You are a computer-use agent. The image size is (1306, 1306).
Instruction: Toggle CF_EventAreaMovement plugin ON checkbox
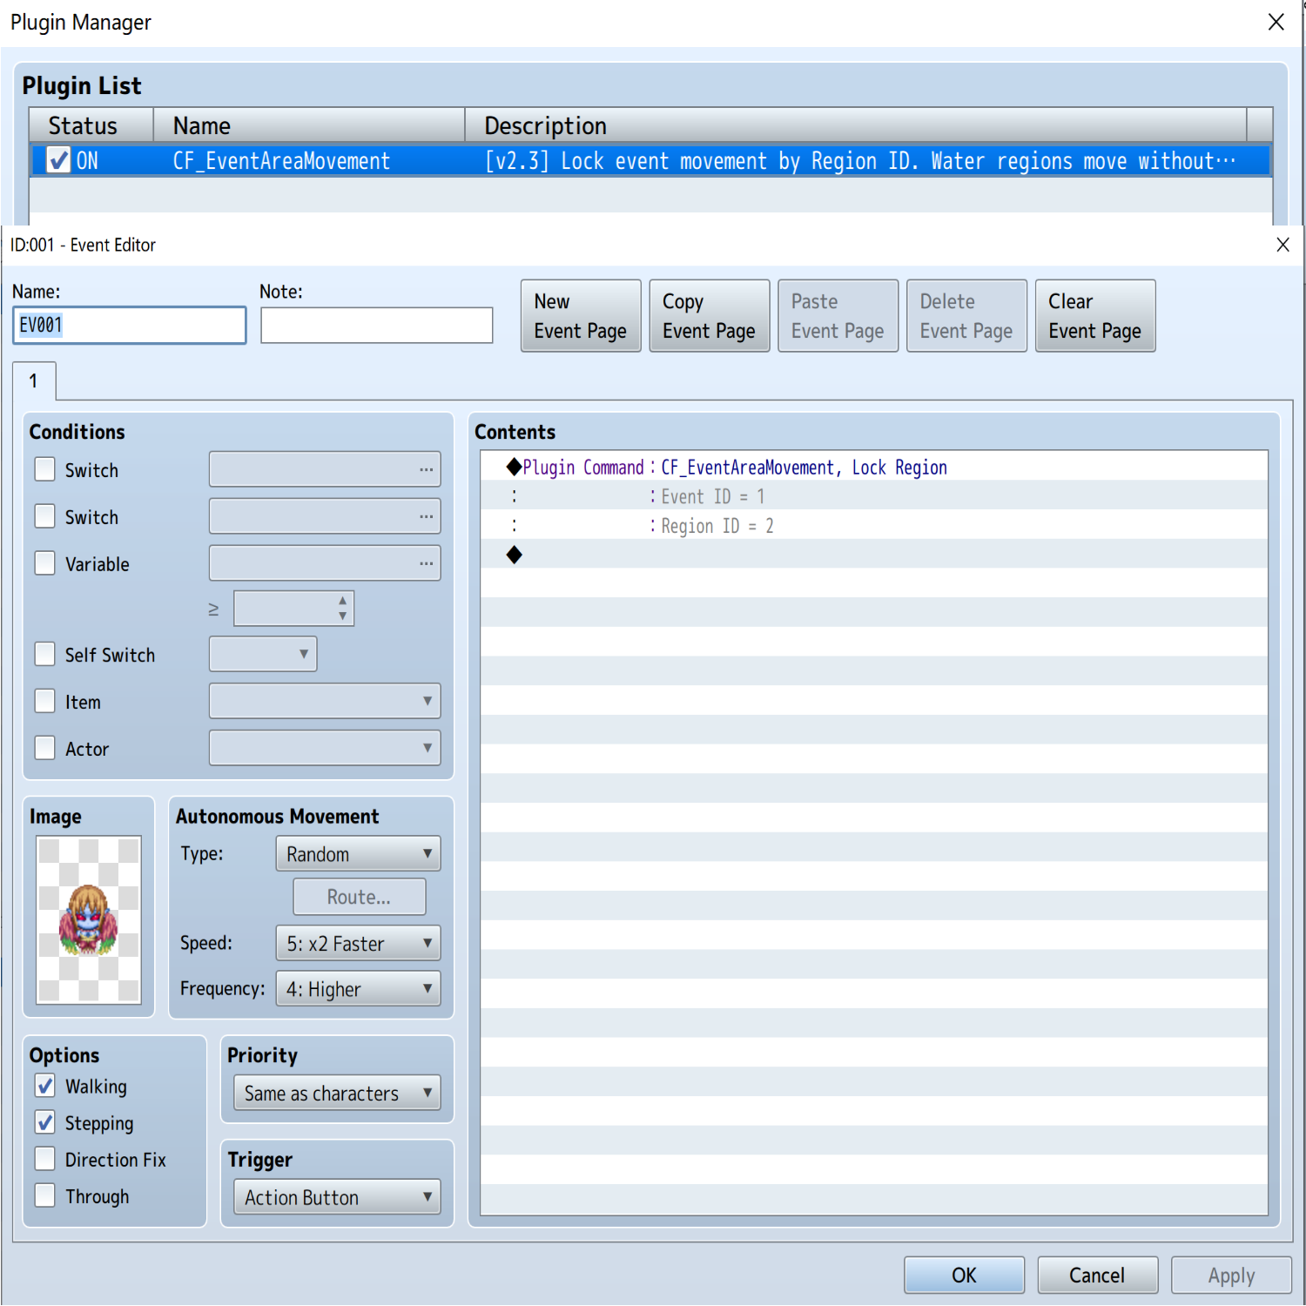coord(58,160)
